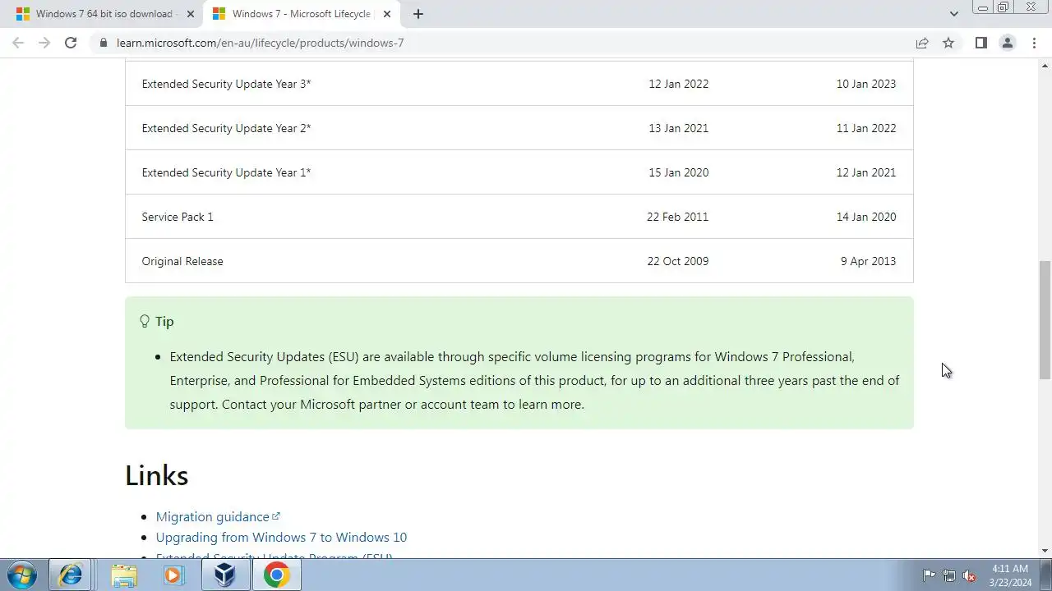Click the muted volume tray icon
Viewport: 1052px width, 591px height.
pyautogui.click(x=969, y=575)
